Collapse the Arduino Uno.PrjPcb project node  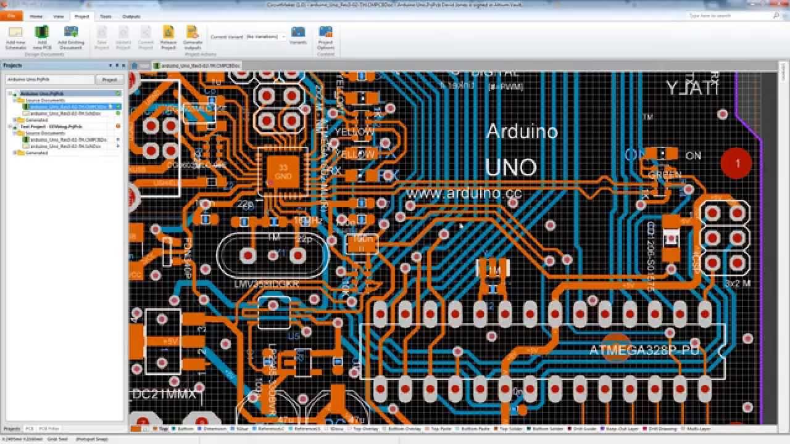coord(10,94)
